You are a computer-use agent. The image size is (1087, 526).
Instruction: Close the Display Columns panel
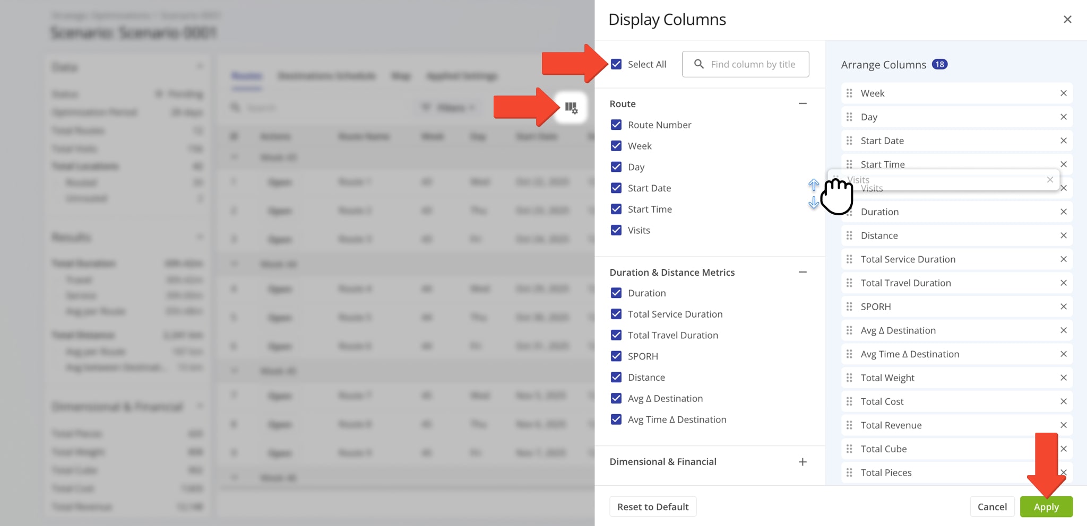point(1067,20)
